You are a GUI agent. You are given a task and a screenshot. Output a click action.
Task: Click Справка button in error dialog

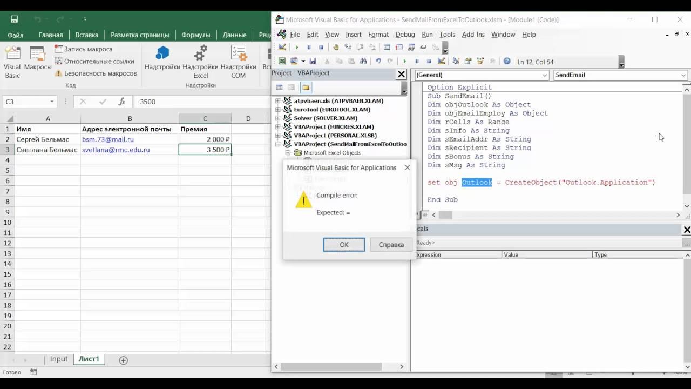391,245
